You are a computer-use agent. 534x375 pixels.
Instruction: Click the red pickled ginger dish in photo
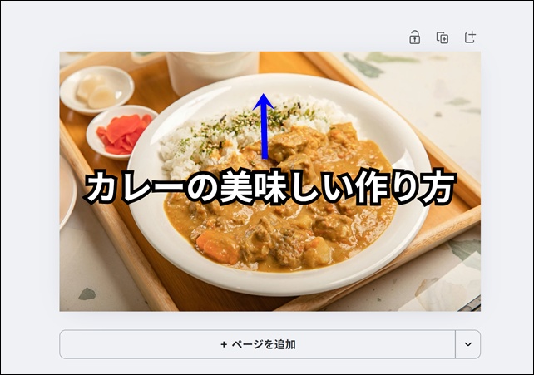pos(121,133)
